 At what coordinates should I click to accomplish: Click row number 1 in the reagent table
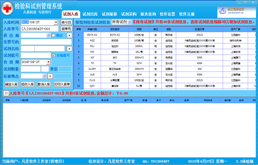(79, 35)
